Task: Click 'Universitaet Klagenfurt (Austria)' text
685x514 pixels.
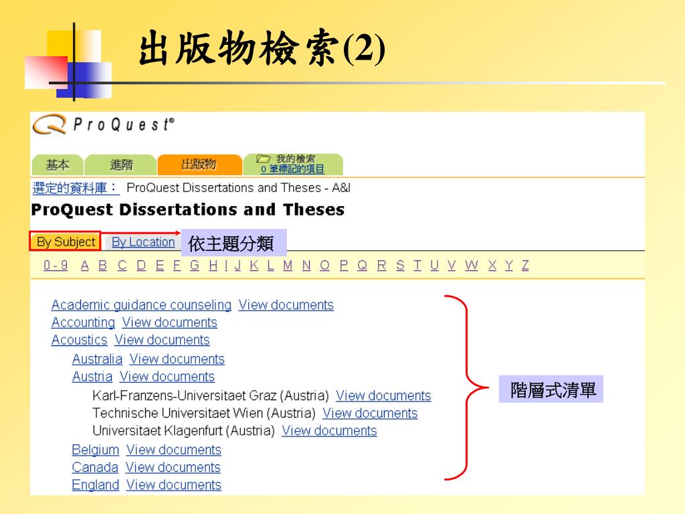Action: point(183,430)
